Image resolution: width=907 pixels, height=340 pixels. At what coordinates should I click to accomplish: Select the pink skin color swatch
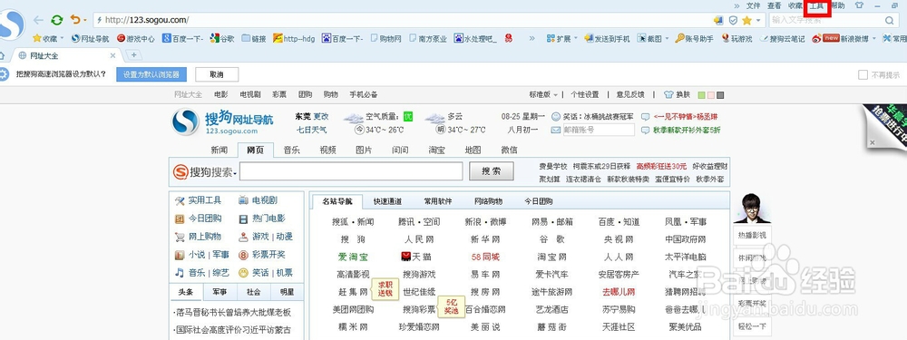click(711, 95)
